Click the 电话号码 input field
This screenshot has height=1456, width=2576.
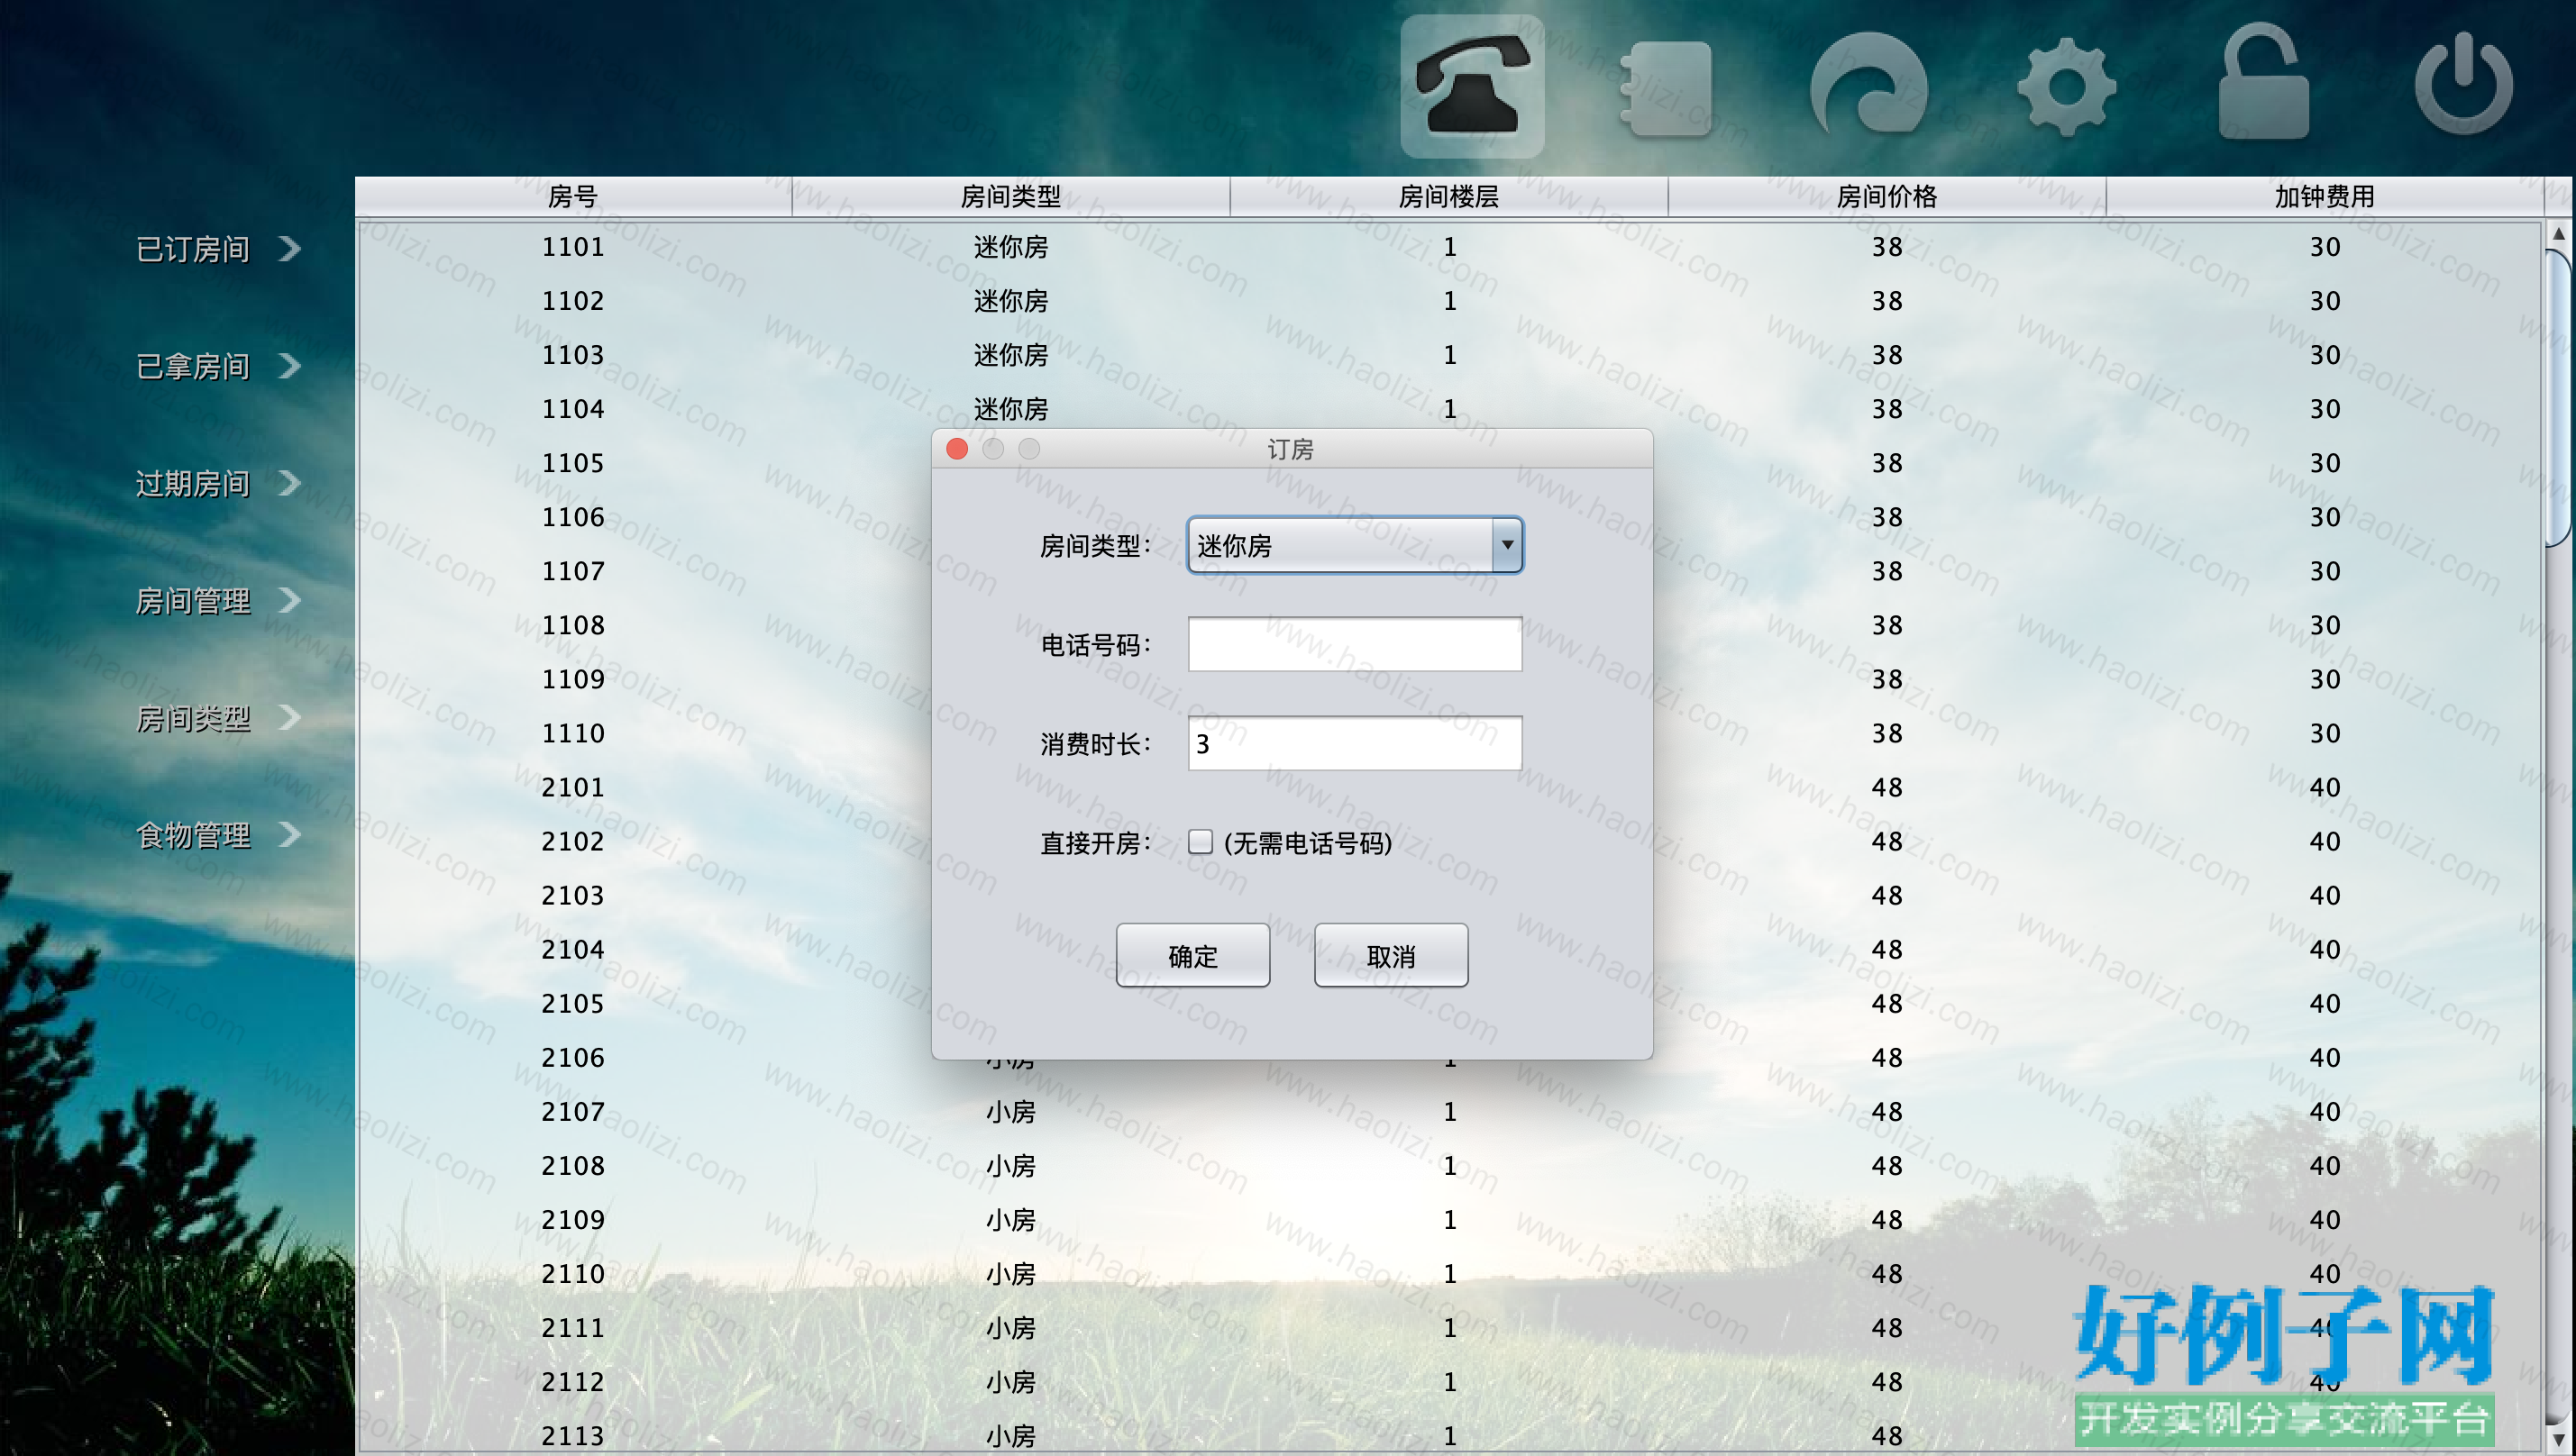(1355, 644)
